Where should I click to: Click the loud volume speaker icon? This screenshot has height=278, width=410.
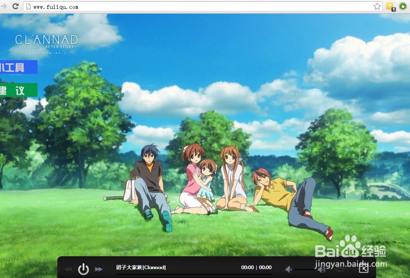click(322, 269)
